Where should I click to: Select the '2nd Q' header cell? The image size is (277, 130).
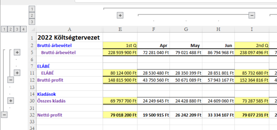[x=252, y=46]
